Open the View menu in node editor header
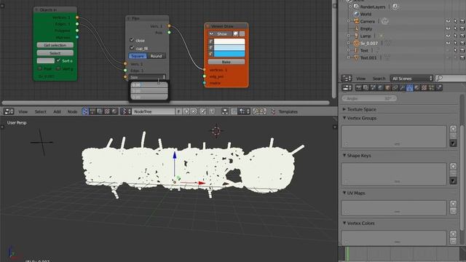Image resolution: width=466 pixels, height=262 pixels. point(23,111)
